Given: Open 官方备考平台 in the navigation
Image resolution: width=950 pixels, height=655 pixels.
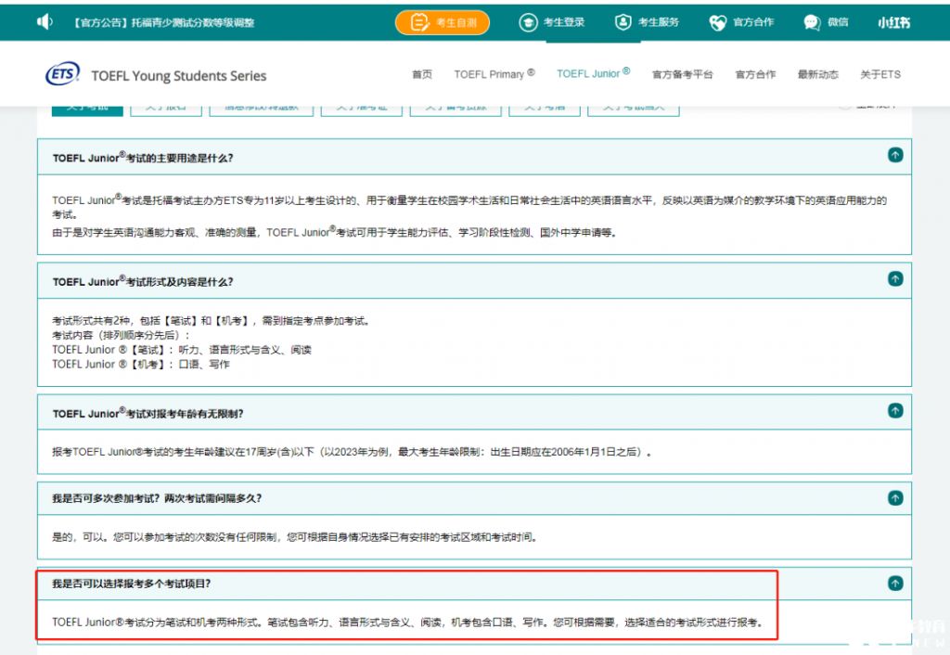Looking at the screenshot, I should coord(682,74).
